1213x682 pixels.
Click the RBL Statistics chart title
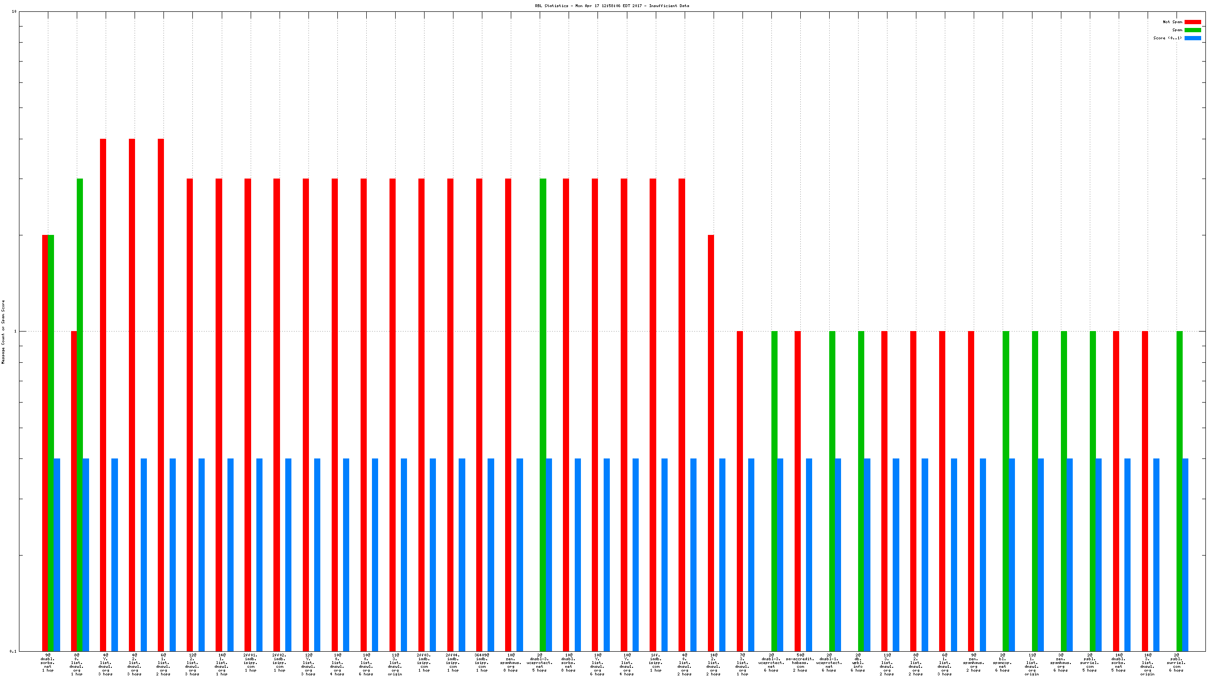pyautogui.click(x=612, y=6)
